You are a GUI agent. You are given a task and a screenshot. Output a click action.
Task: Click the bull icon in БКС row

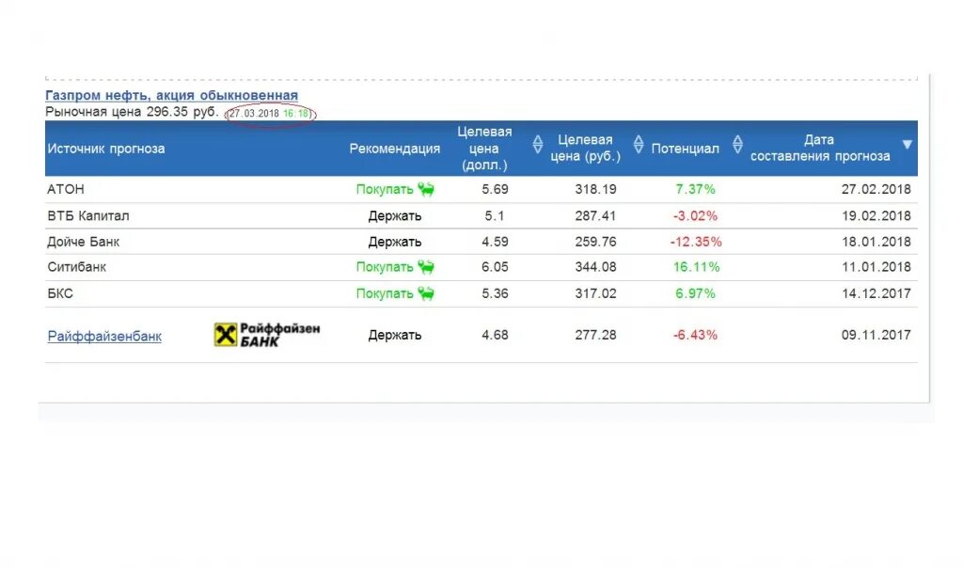click(x=426, y=293)
